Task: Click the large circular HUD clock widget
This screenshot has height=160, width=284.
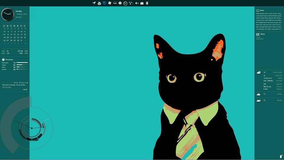Action: 32,128
